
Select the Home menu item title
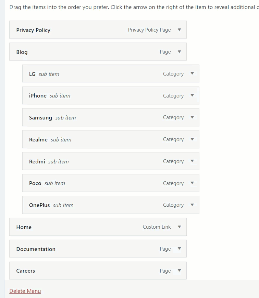click(x=24, y=227)
